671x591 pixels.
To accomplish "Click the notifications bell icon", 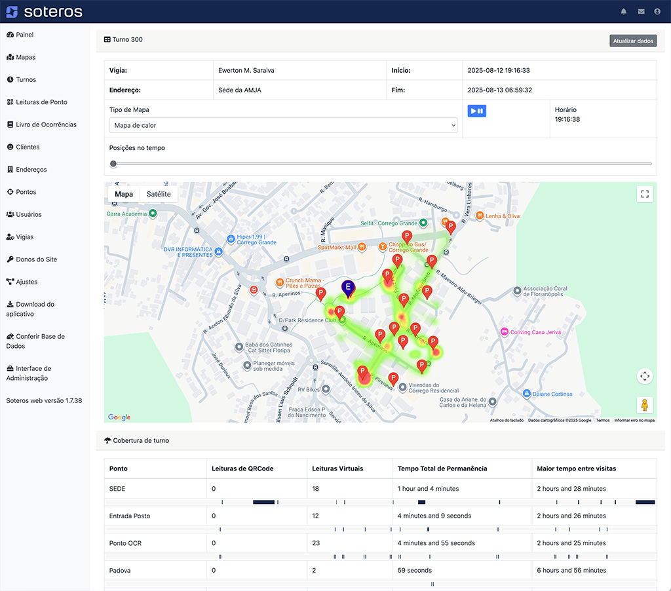I will tap(624, 12).
